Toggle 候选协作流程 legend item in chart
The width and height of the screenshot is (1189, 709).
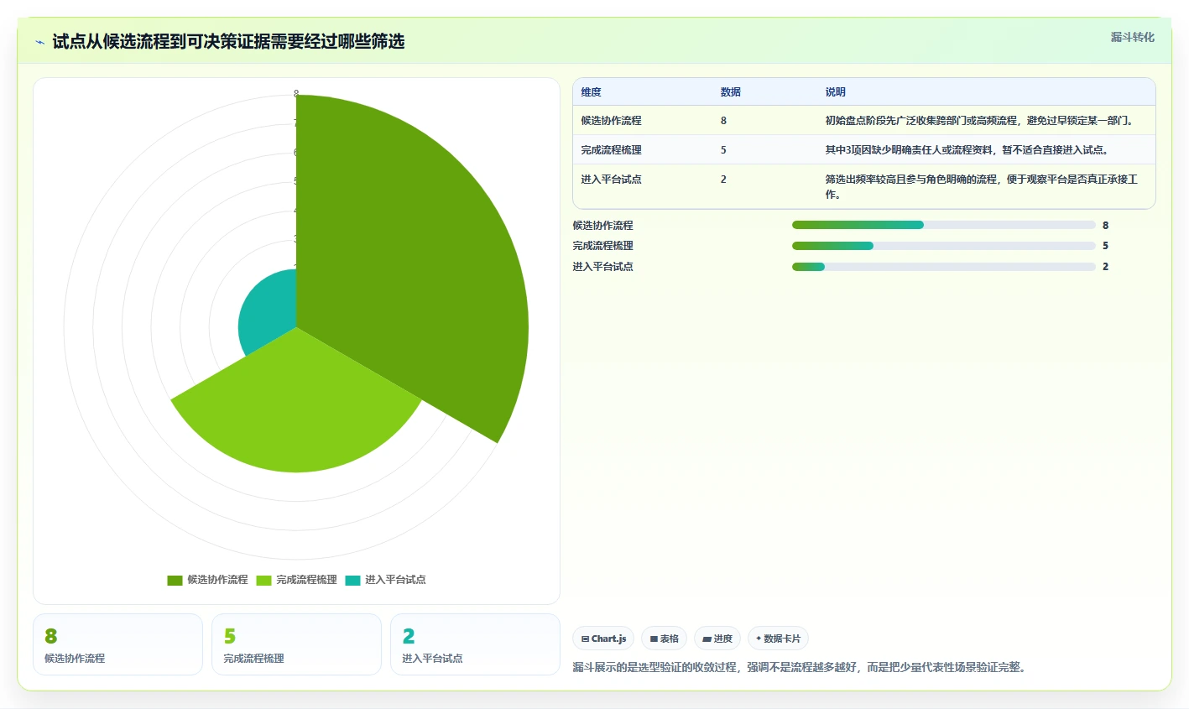[208, 580]
